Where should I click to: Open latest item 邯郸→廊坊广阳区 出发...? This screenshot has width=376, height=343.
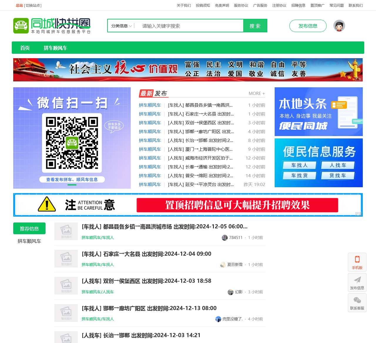[x=201, y=132]
